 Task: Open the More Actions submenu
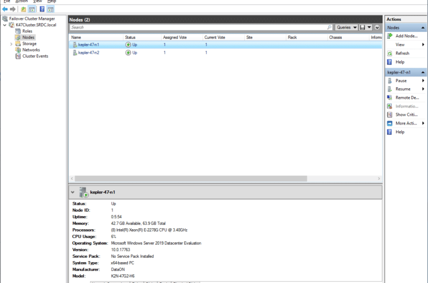(x=406, y=123)
